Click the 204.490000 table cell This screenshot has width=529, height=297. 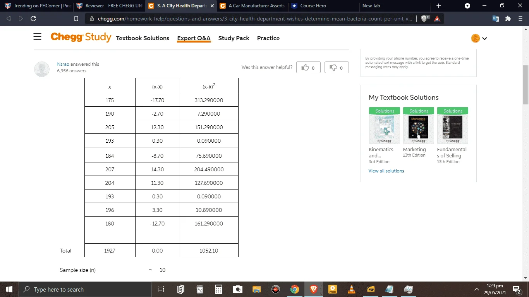click(x=209, y=169)
